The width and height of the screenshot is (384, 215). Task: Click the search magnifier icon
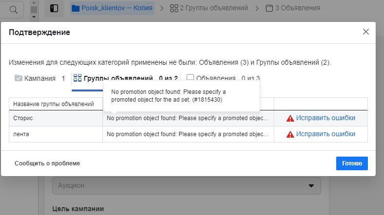coord(14,9)
